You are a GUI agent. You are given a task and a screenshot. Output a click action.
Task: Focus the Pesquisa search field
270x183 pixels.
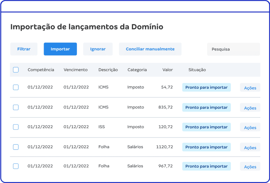234,49
